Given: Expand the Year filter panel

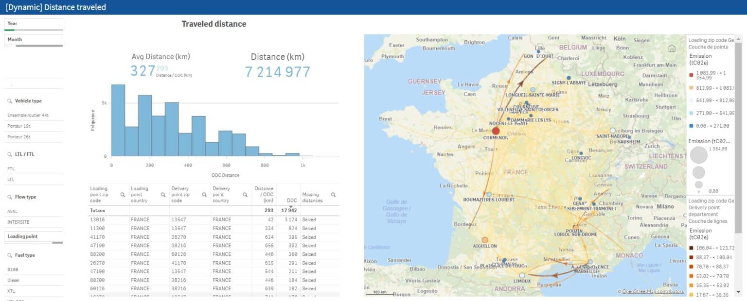Looking at the screenshot, I should pyautogui.click(x=33, y=23).
